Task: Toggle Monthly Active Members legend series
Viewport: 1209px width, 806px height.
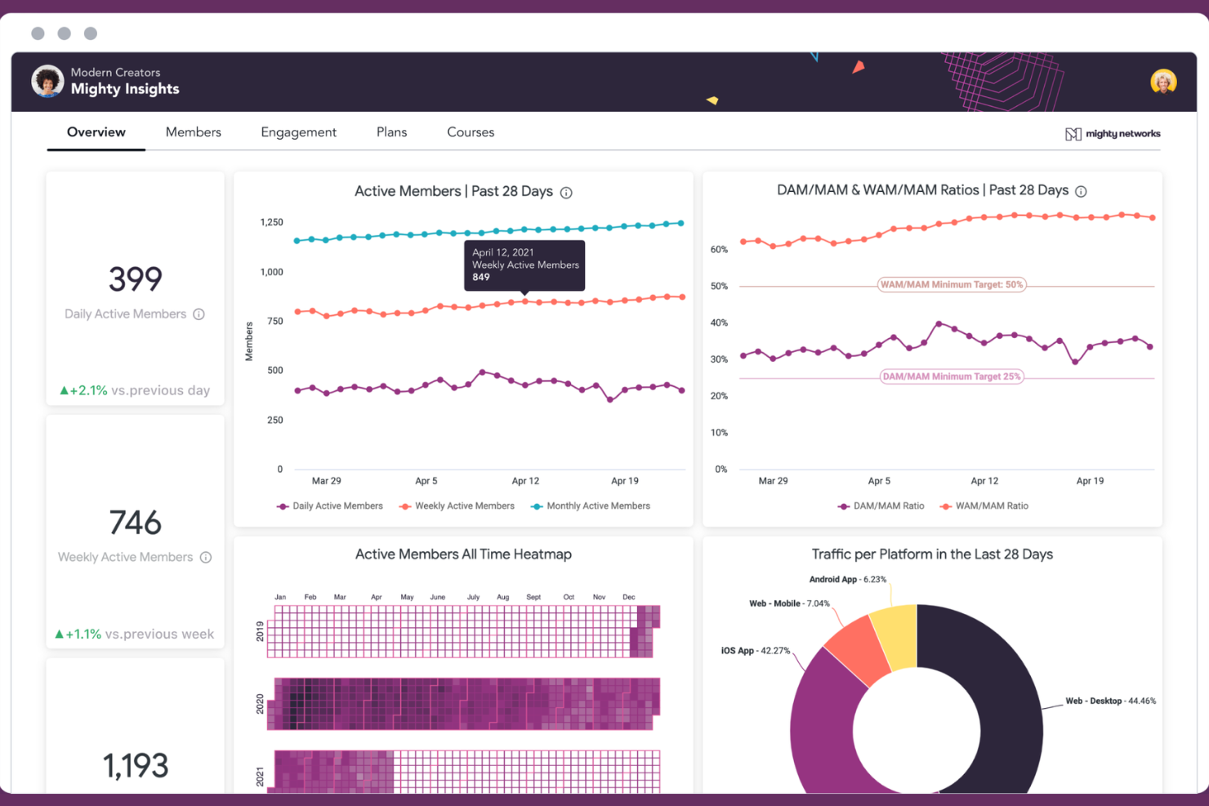Action: click(x=591, y=506)
